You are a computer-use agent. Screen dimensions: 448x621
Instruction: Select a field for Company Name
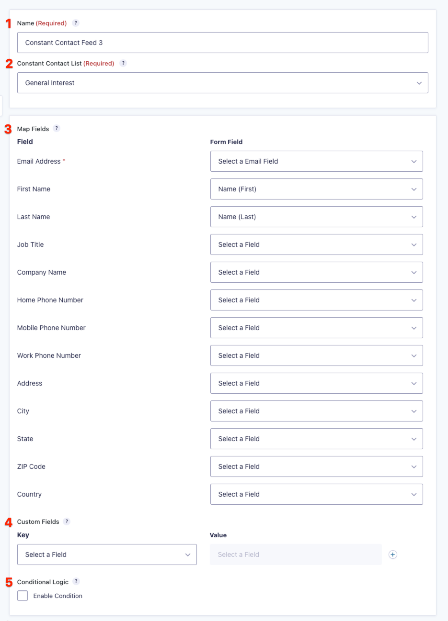point(316,272)
